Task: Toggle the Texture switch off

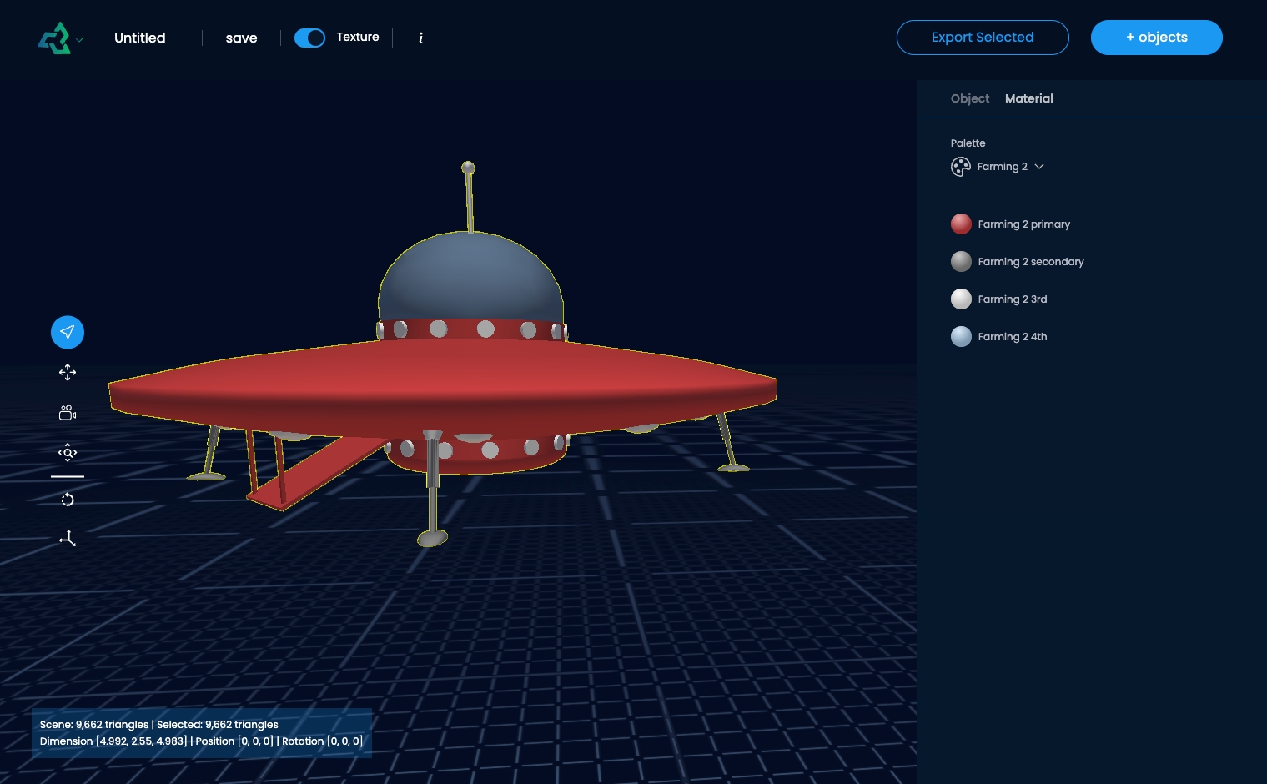Action: coord(309,38)
